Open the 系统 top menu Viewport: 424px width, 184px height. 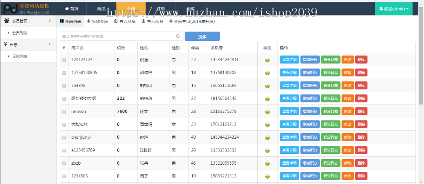(190, 8)
